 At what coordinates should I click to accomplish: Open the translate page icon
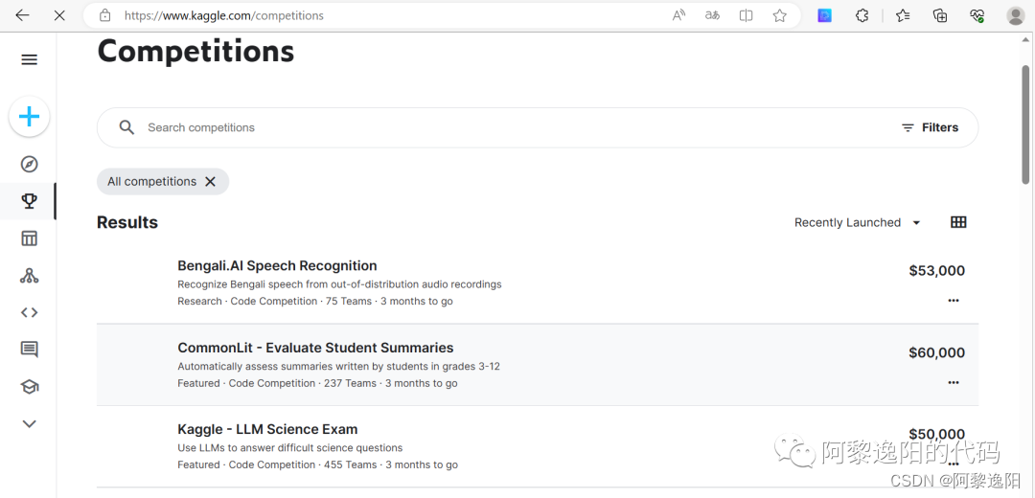click(712, 15)
